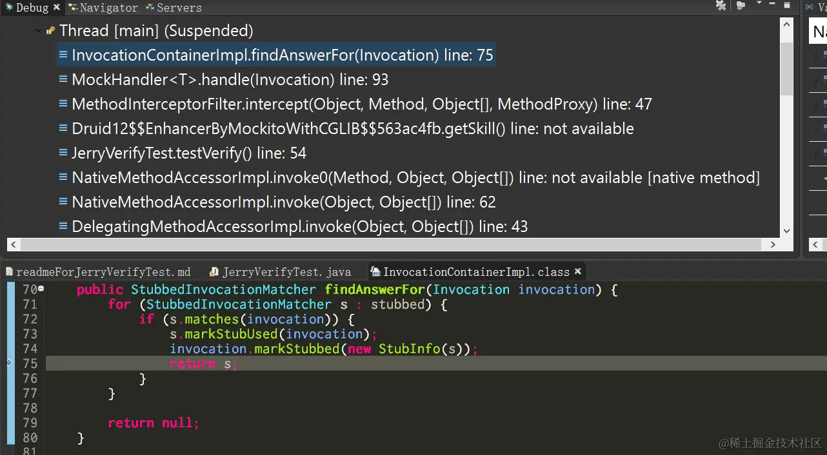Viewport: 827px width, 455px height.
Task: Click the class file icon on InvocationContainerImpl tab
Action: [x=375, y=272]
